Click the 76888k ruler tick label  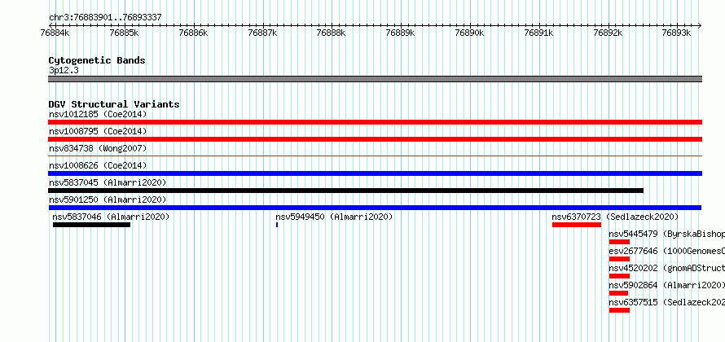click(331, 33)
